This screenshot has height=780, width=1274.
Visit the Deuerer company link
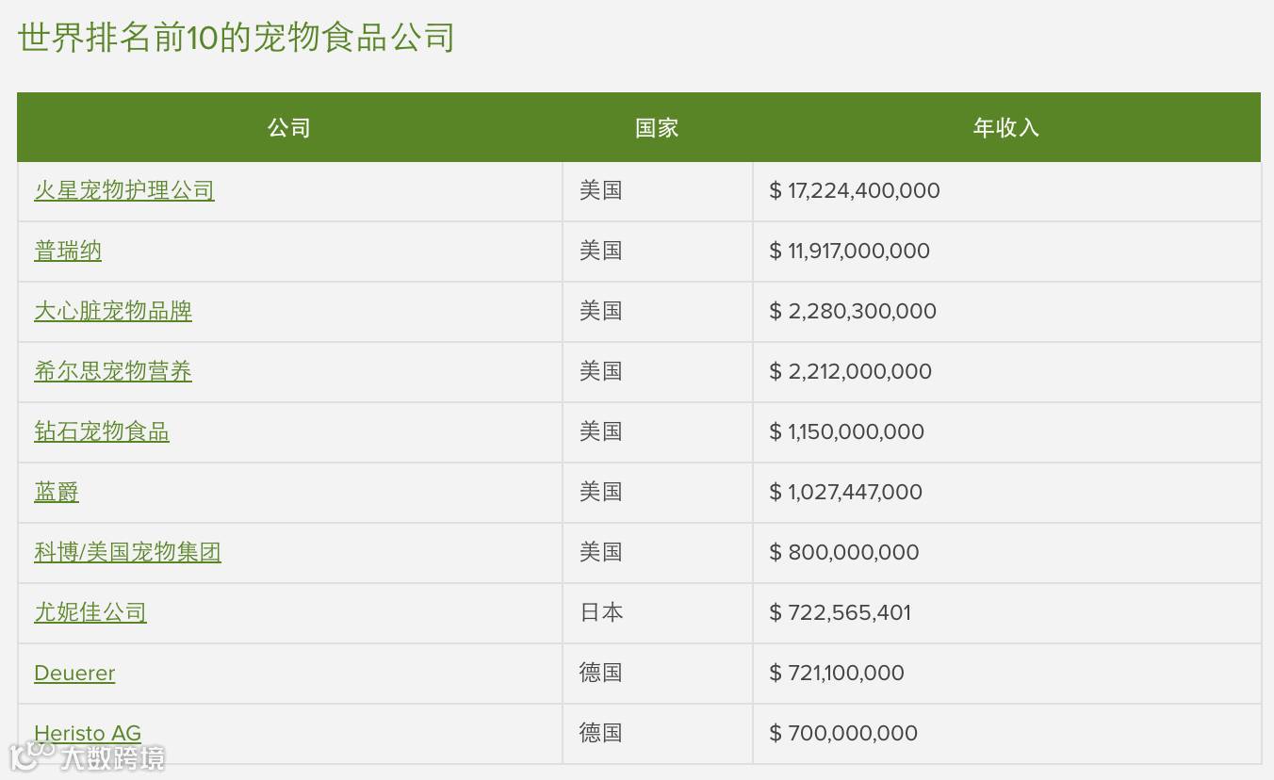pyautogui.click(x=74, y=673)
